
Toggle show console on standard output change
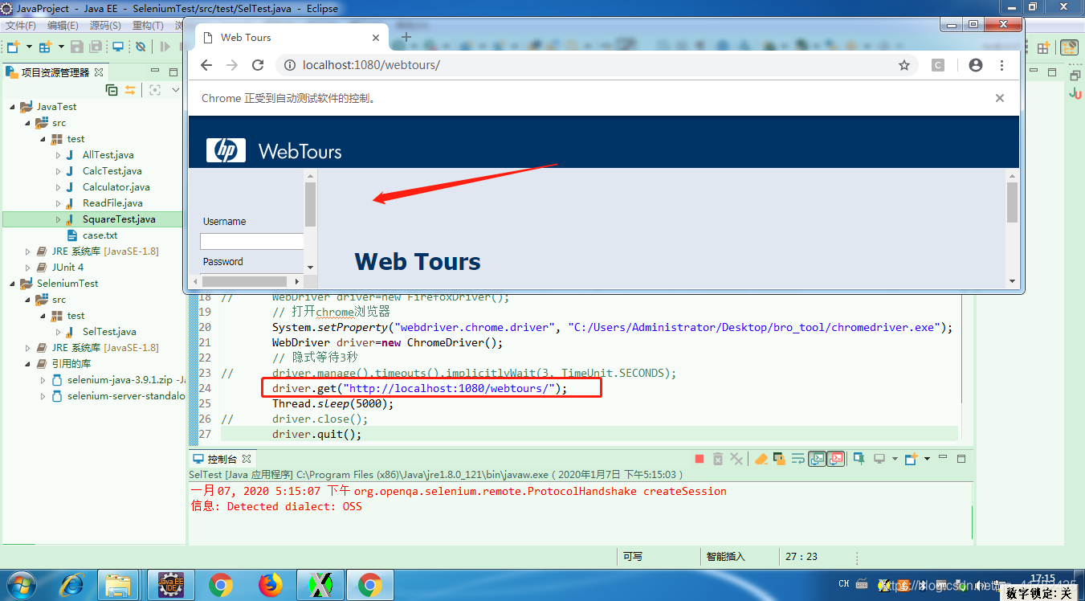(x=817, y=459)
